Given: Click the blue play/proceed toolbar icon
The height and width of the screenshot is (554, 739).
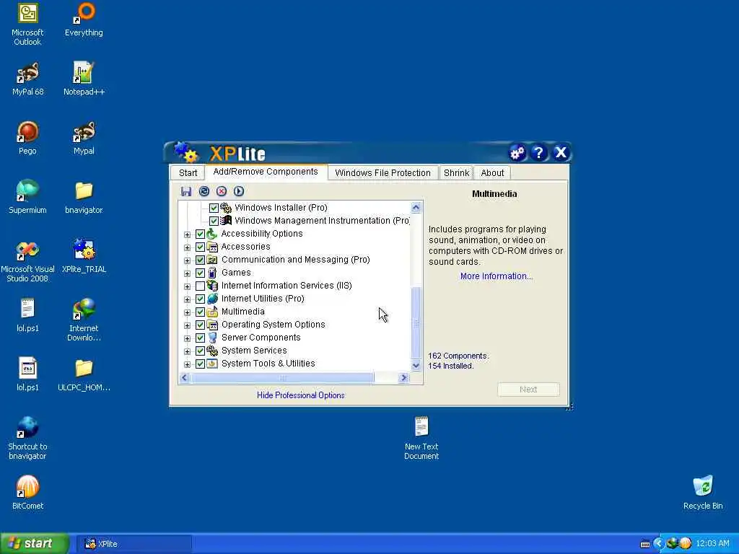Looking at the screenshot, I should [239, 191].
